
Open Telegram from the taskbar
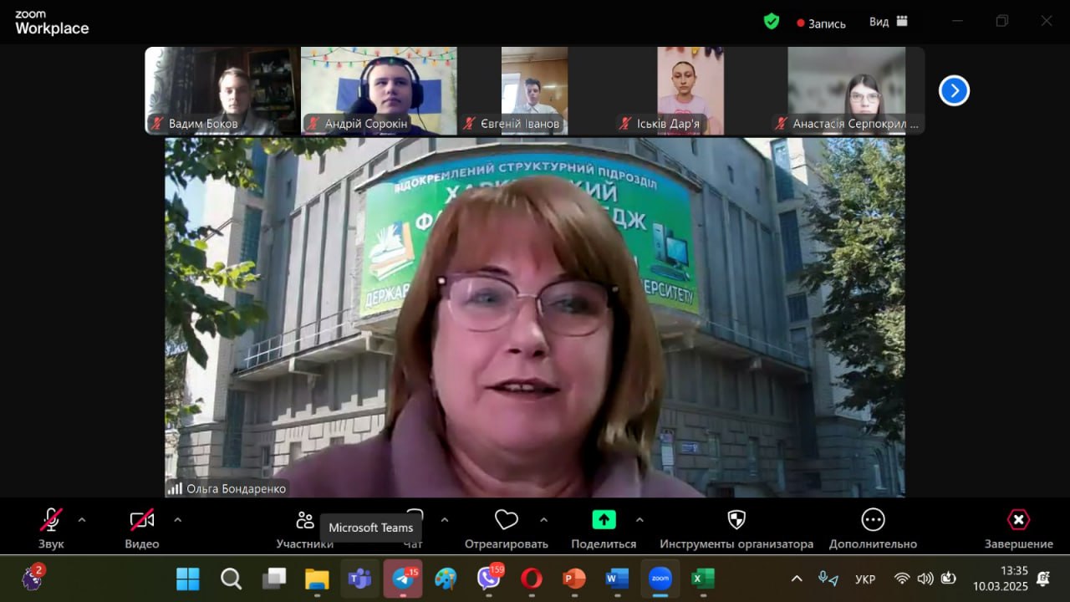pyautogui.click(x=404, y=579)
